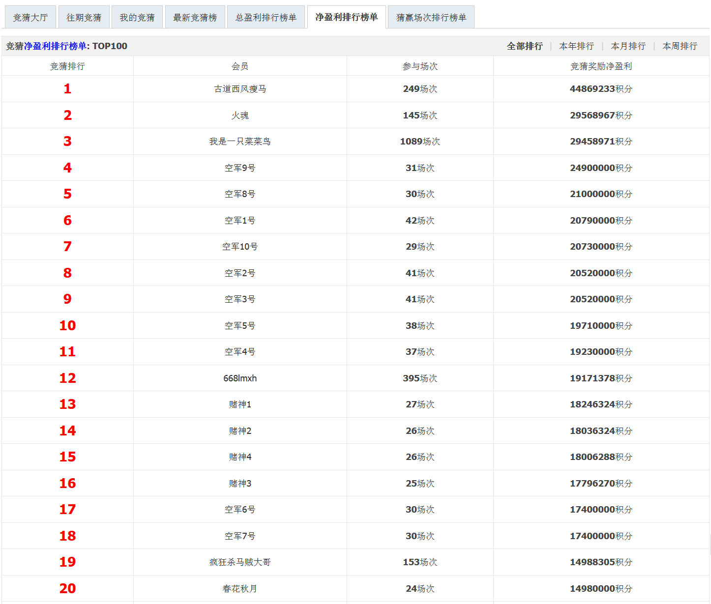Click member name 668lmxh
711x604 pixels.
[240, 378]
